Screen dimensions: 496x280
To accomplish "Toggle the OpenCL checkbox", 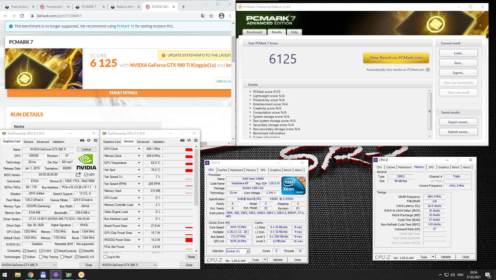I will [x=24, y=251].
